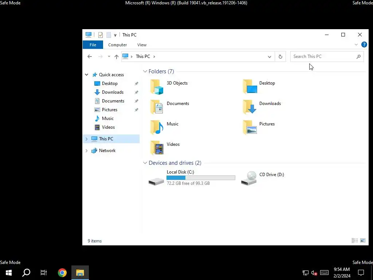Click the muted volume icon in the system tray
Screen dimensions: 373x280
pos(314,273)
